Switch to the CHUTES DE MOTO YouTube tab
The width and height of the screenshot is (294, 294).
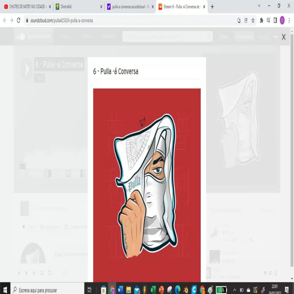[26, 7]
